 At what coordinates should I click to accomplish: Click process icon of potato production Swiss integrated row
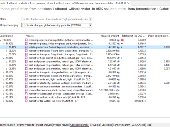(26, 47)
